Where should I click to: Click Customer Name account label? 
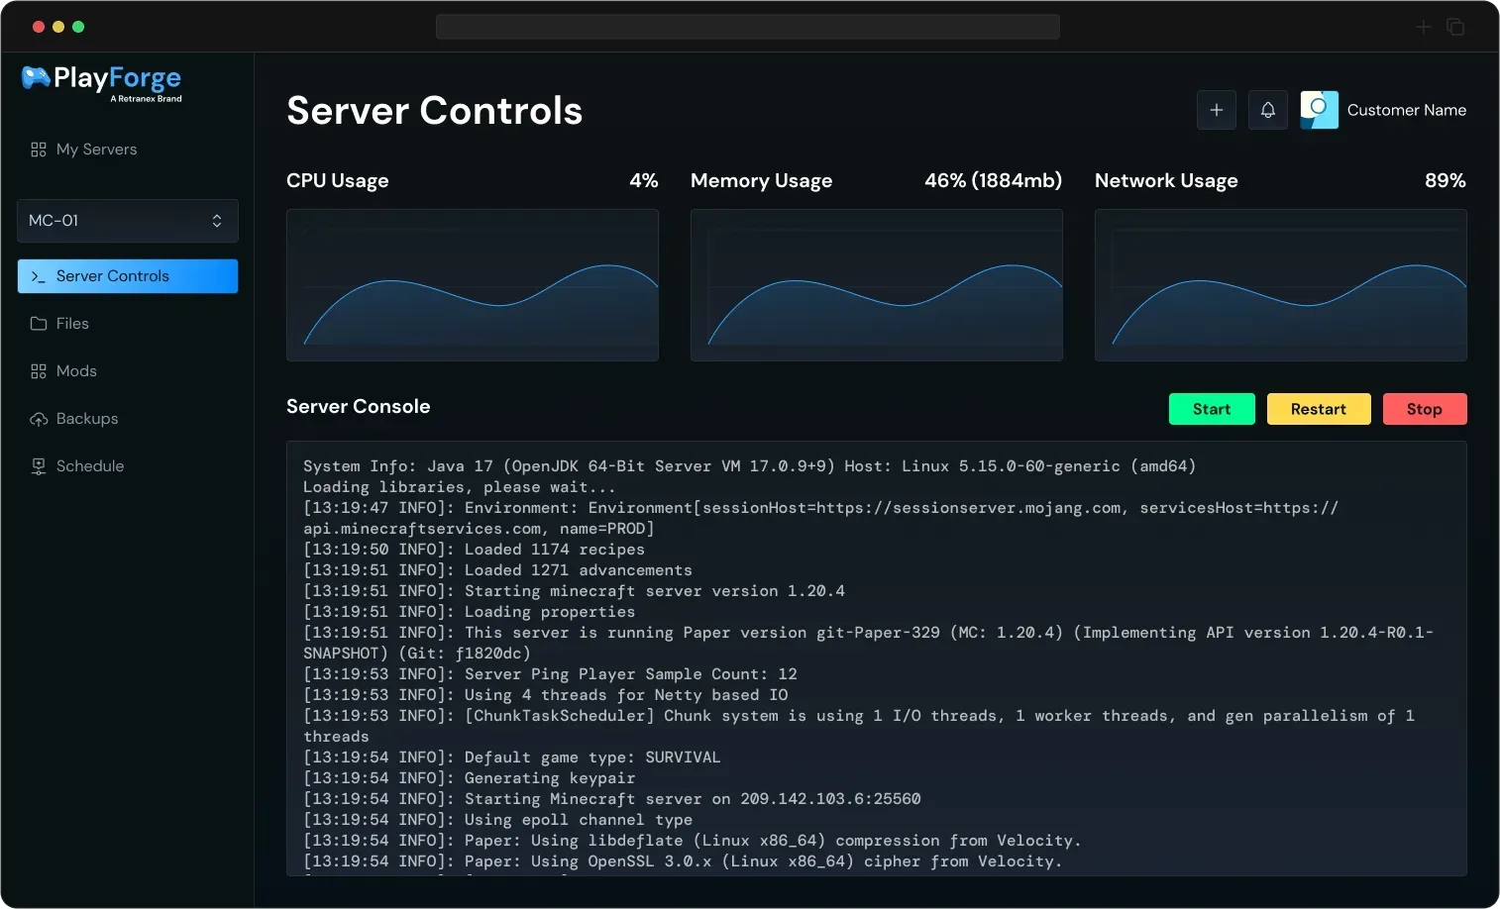pyautogui.click(x=1407, y=110)
